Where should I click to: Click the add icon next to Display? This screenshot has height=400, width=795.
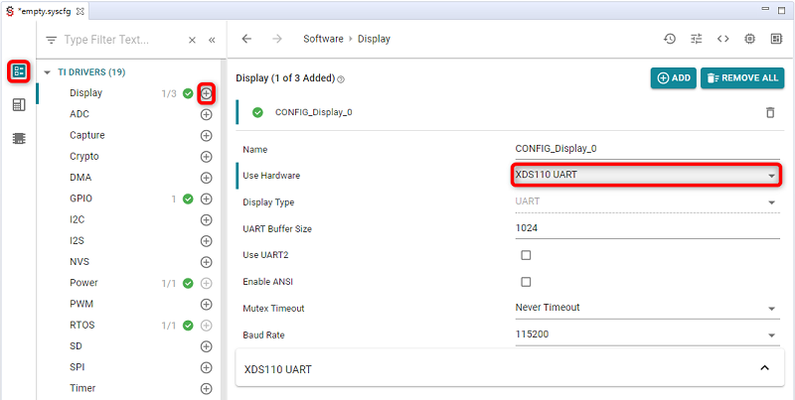[x=207, y=93]
